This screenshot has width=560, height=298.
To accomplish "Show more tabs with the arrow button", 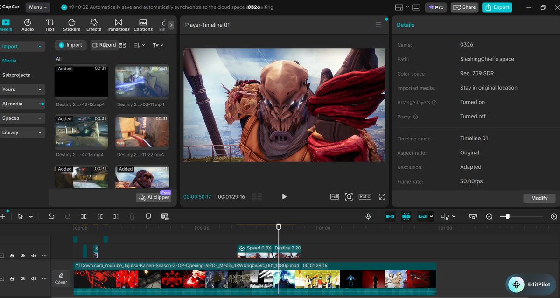I will [x=171, y=25].
